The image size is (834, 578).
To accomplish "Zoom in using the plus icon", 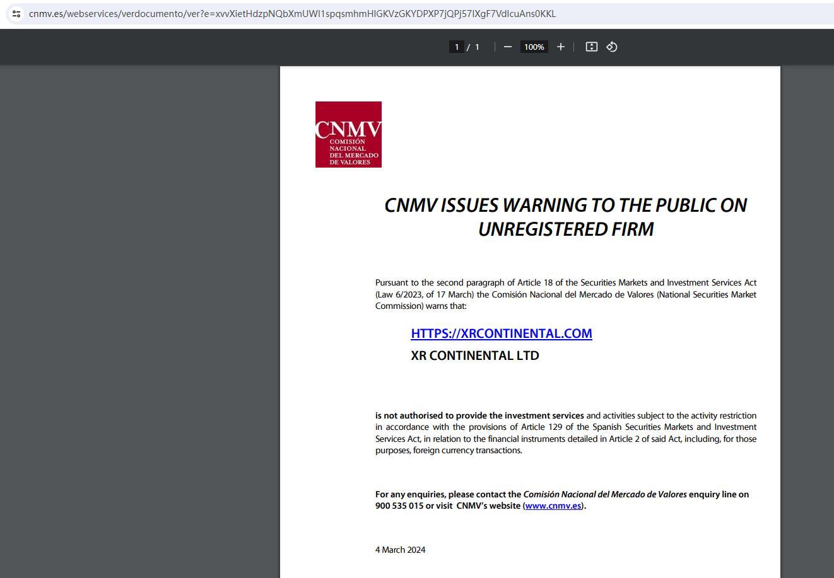I will pos(560,47).
